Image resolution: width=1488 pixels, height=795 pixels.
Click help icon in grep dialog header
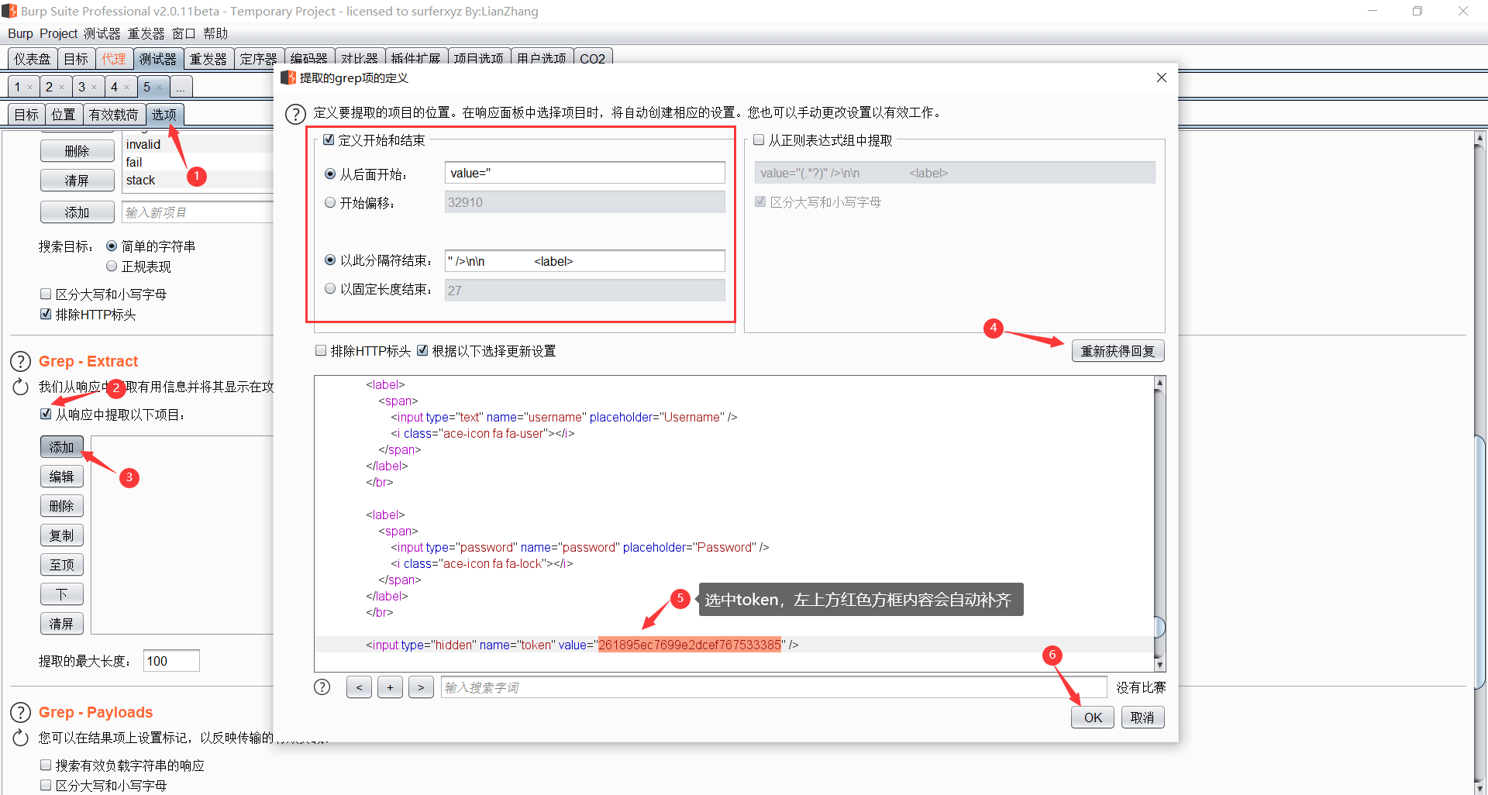pyautogui.click(x=295, y=114)
